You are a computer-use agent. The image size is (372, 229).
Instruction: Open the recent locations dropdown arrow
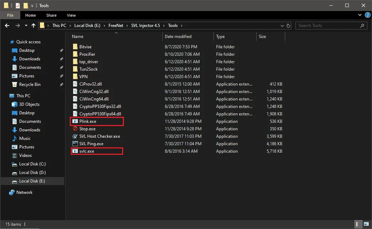tap(26, 26)
